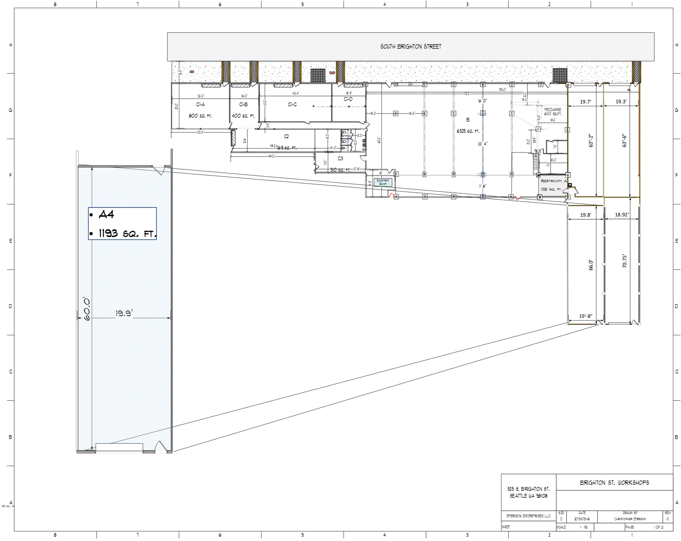Click the '70.75'' vertical dimension
Viewport: 681px width, 541px height.
(624, 261)
